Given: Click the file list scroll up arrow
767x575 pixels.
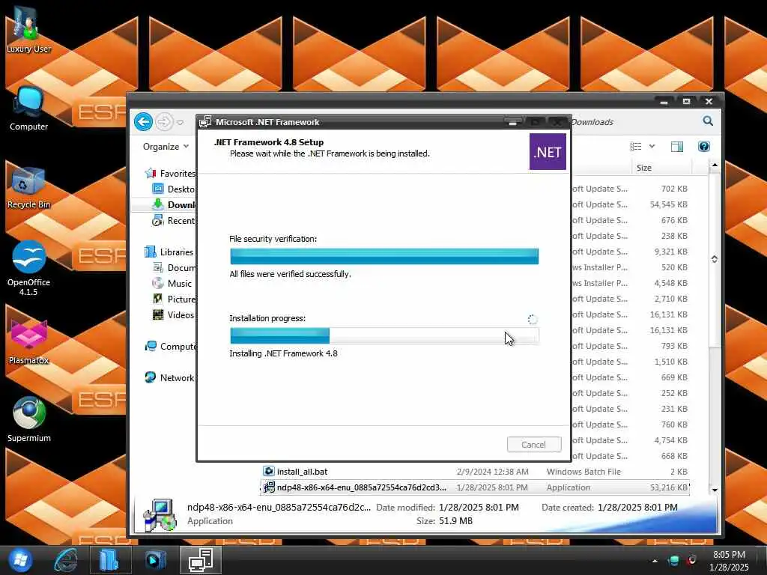Looking at the screenshot, I should 715,165.
